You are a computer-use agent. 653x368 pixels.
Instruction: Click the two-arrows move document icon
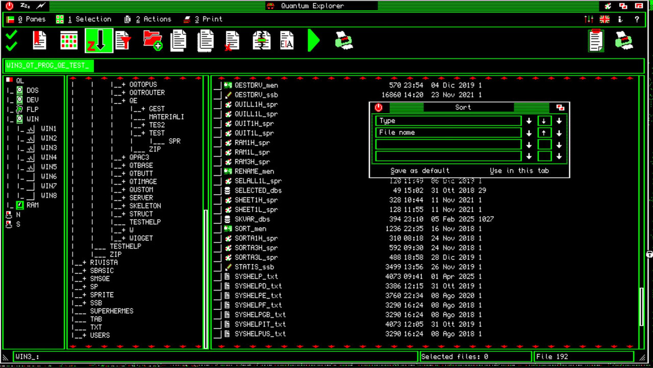coord(261,40)
